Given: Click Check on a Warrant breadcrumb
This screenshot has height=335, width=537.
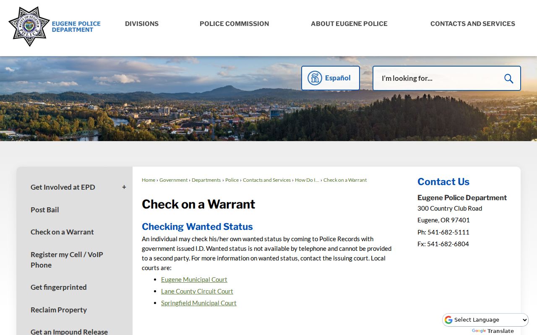Looking at the screenshot, I should 345,180.
